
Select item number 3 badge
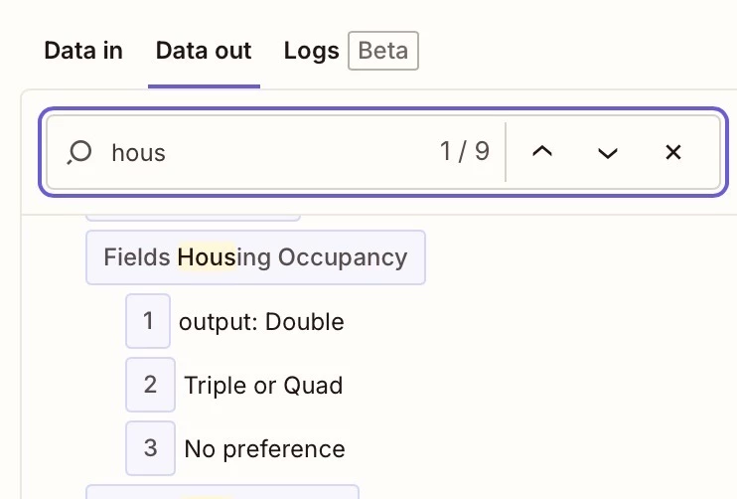(x=150, y=448)
